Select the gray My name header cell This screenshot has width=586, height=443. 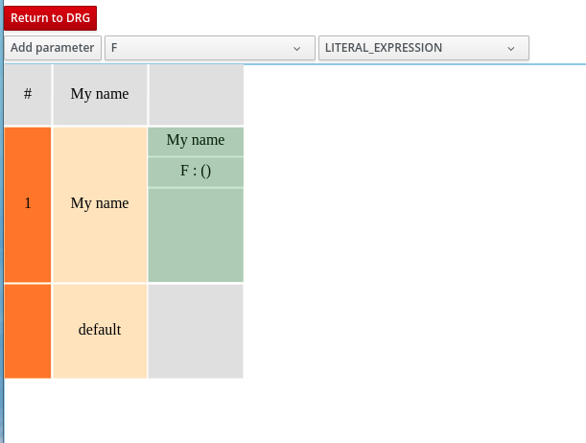100,94
